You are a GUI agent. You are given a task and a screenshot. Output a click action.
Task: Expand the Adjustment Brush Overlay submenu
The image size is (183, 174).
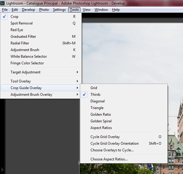[41, 95]
